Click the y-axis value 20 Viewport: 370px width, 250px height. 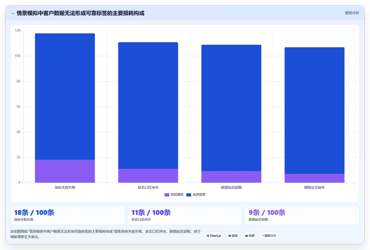pyautogui.click(x=18, y=157)
